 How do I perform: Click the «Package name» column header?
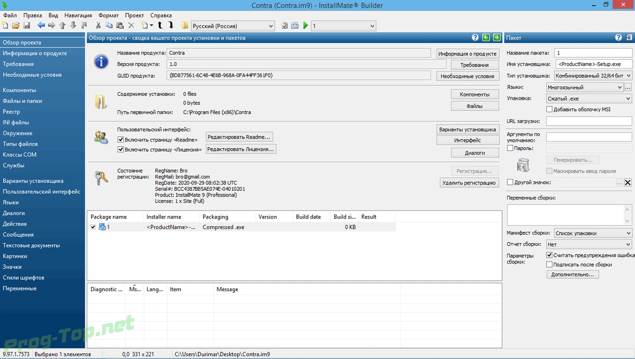[x=115, y=217]
